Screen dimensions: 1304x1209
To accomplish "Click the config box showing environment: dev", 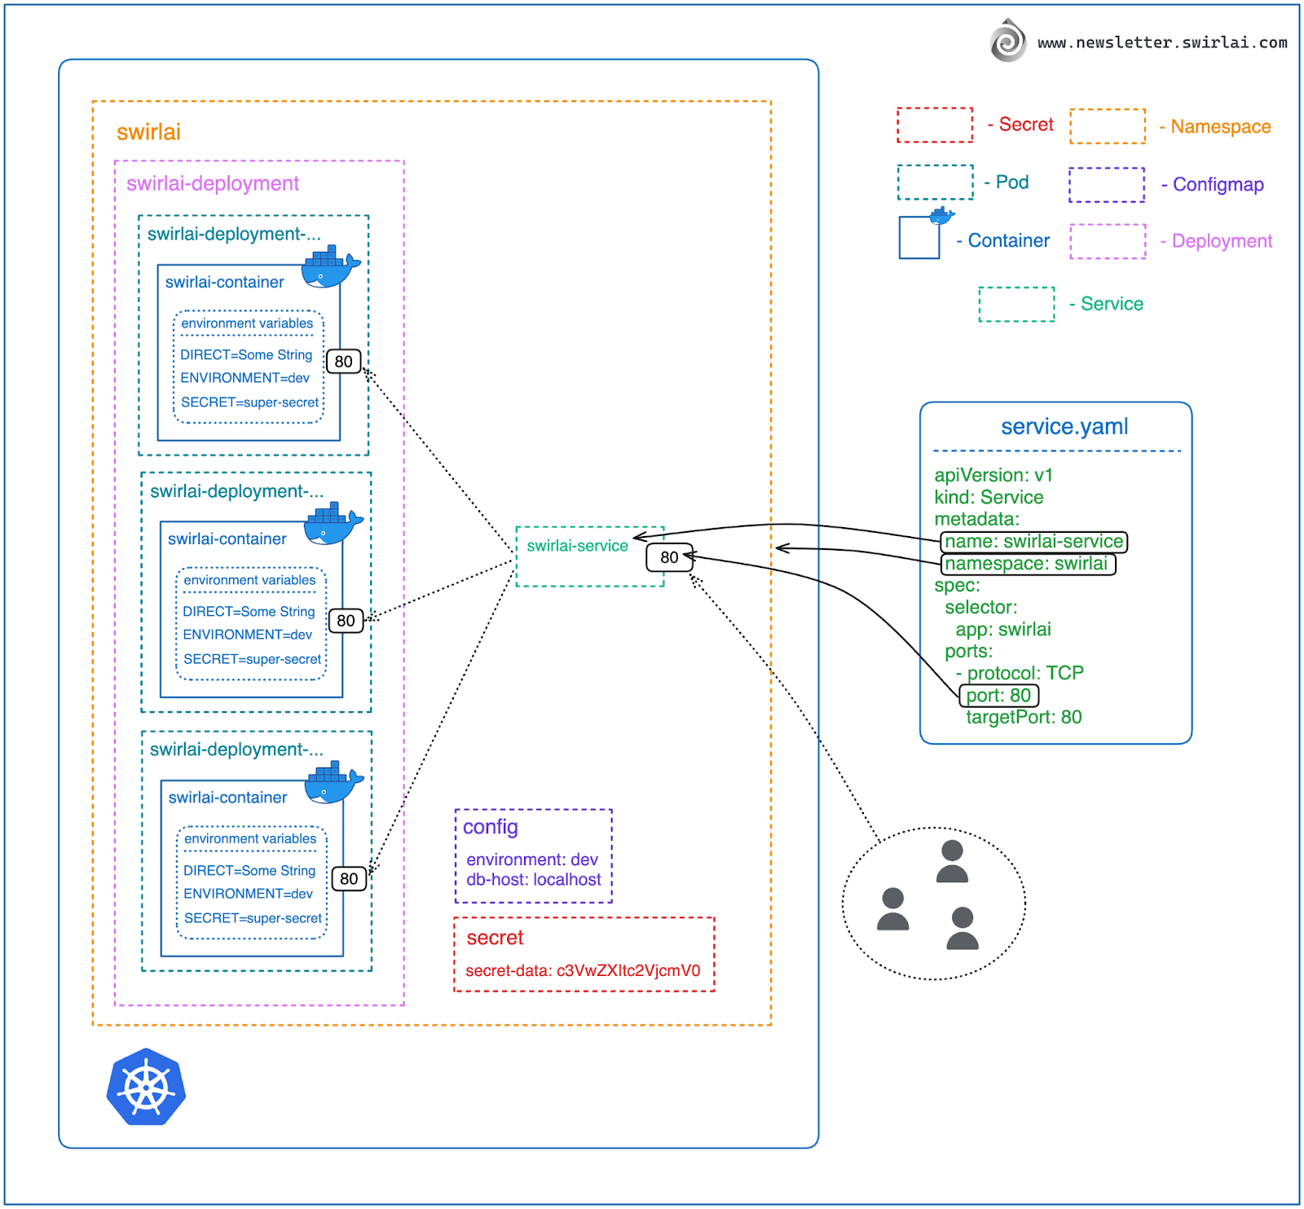I will (534, 855).
